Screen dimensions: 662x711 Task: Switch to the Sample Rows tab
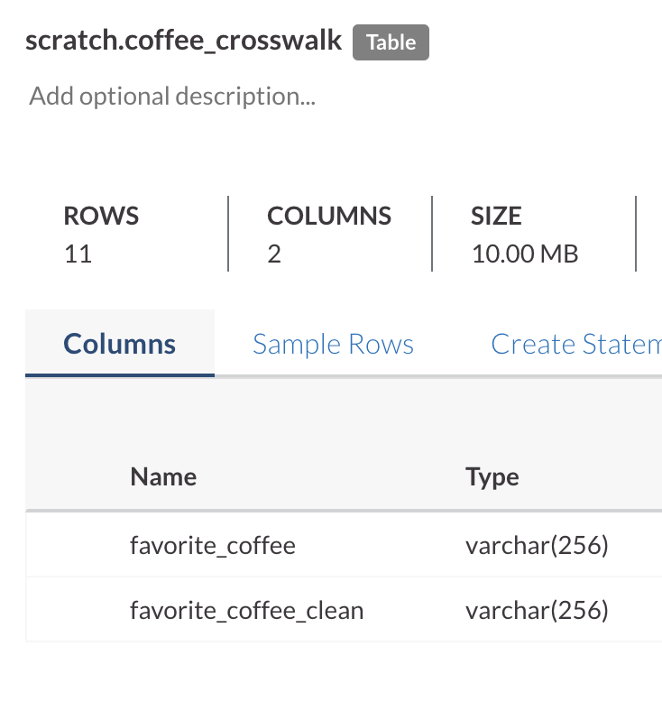coord(333,344)
